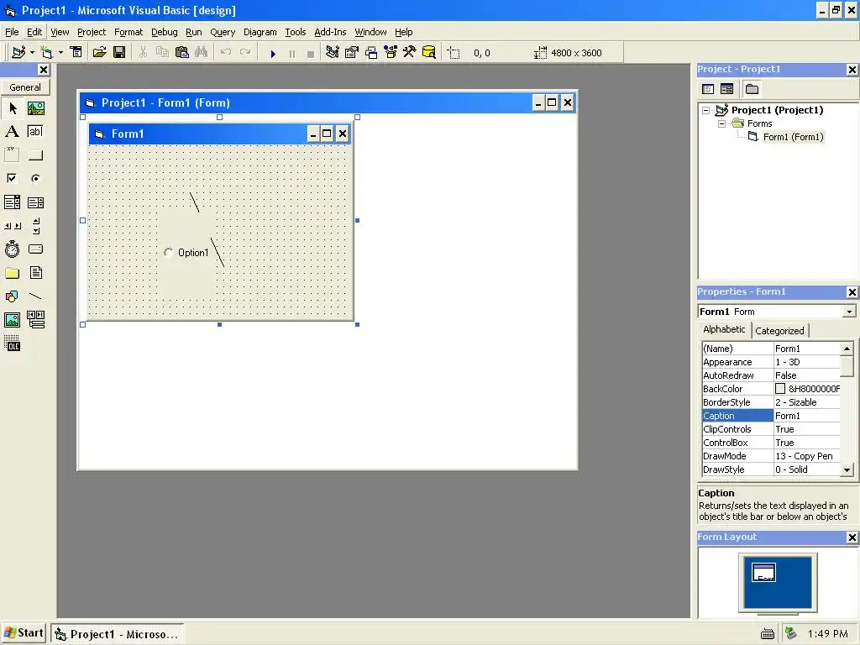Click Project1 - Microsoft taskbar button
The image size is (860, 645).
click(118, 634)
